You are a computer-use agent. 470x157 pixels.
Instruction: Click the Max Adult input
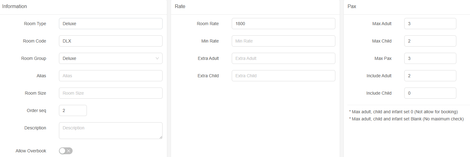tap(430, 24)
